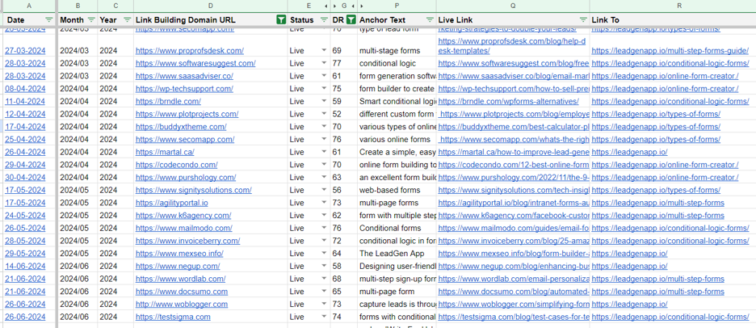The width and height of the screenshot is (756, 328).
Task: Open the filter icon on Month header
Action: 91,20
